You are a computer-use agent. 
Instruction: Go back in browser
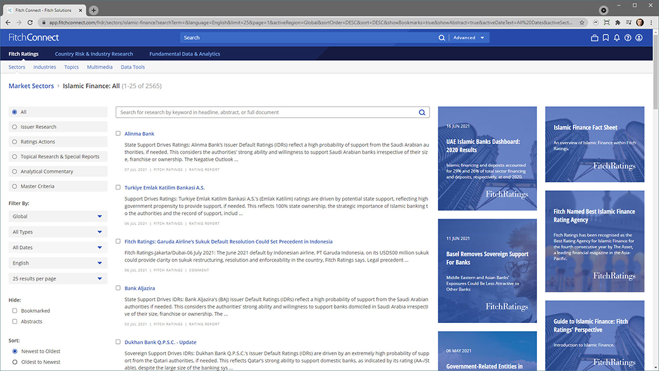point(8,22)
